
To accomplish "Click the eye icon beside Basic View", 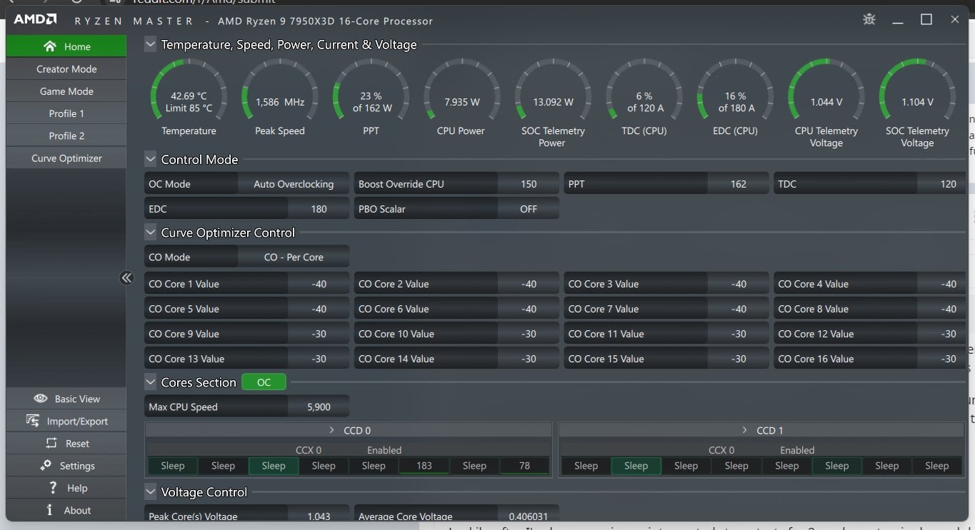I will point(41,399).
